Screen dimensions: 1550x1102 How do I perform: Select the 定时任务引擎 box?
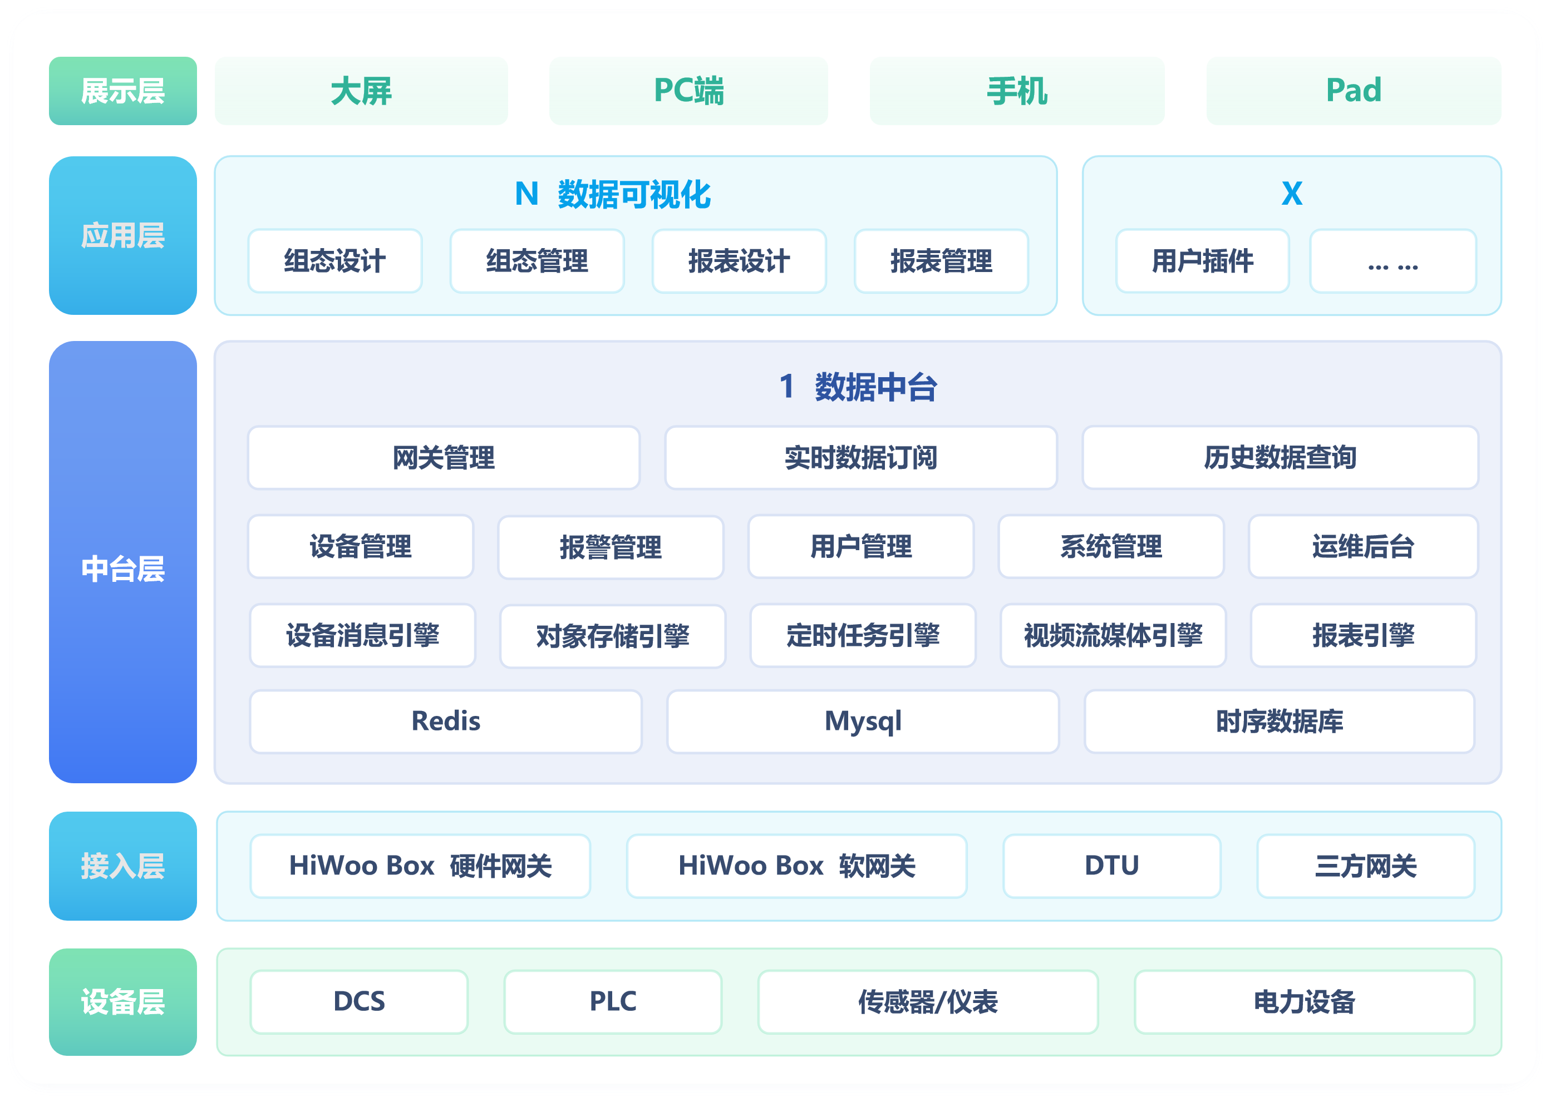pos(863,635)
